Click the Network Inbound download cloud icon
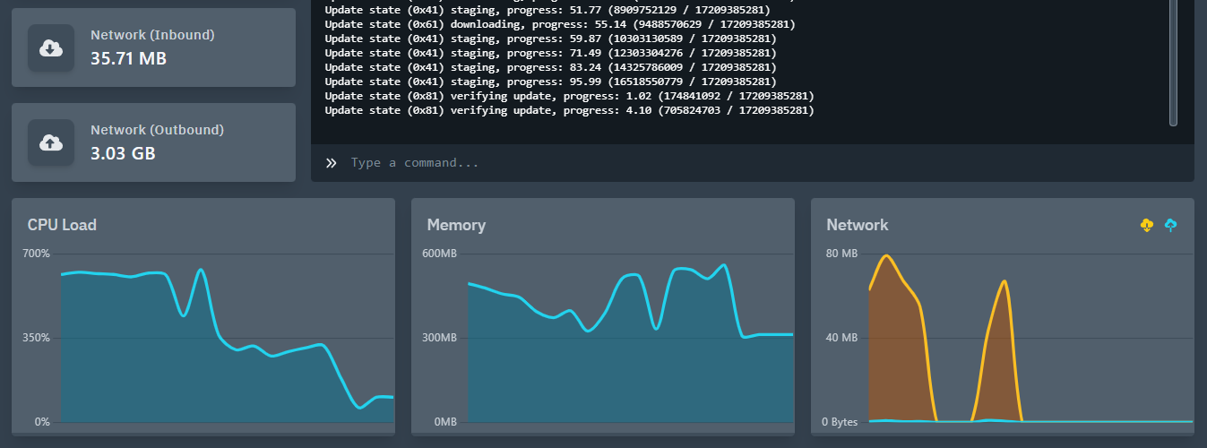Viewport: 1207px width, 448px height. tap(51, 48)
